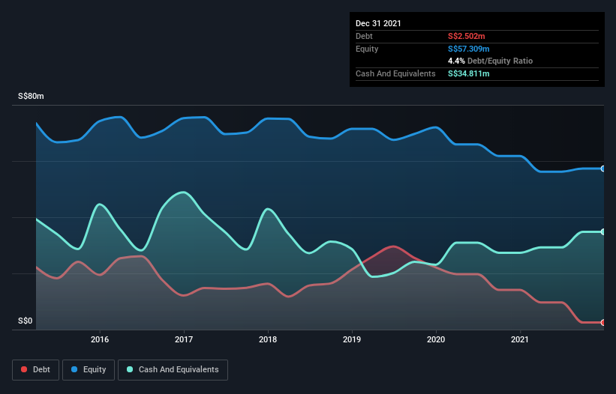The image size is (616, 394).
Task: Click the S$57.309m equity value
Action: (469, 49)
